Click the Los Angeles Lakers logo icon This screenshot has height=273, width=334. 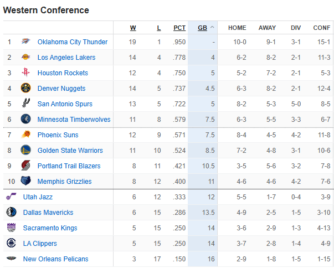tap(26, 58)
